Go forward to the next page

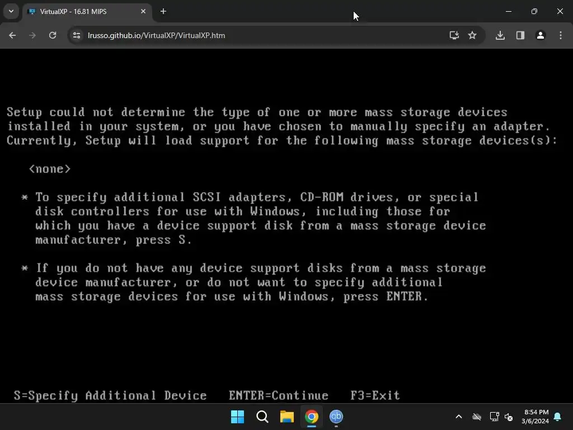(x=32, y=35)
